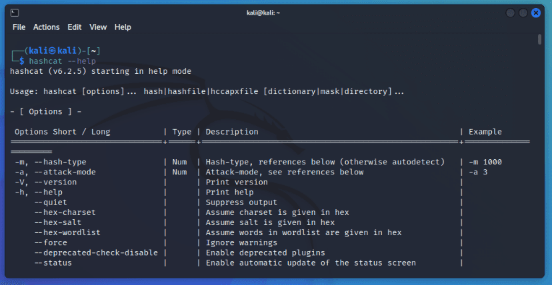The height and width of the screenshot is (285, 552).
Task: Click the '--quiet' option
Action: coord(51,202)
